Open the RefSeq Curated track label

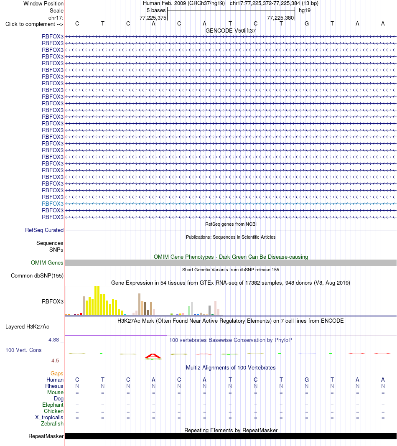[44, 230]
